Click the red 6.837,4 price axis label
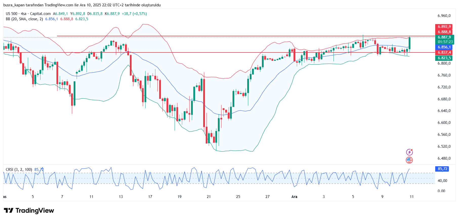This screenshot has height=220, width=459. point(444,52)
